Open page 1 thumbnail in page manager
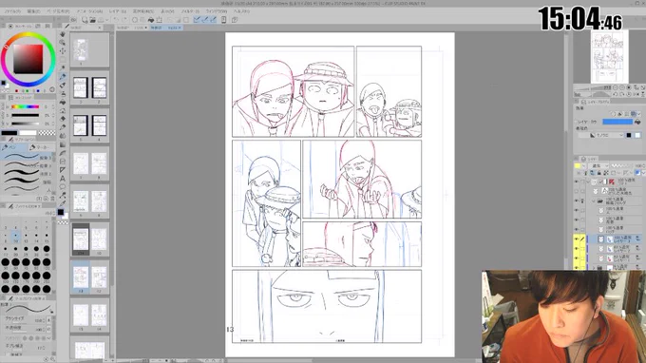646x363 pixels. [x=81, y=49]
